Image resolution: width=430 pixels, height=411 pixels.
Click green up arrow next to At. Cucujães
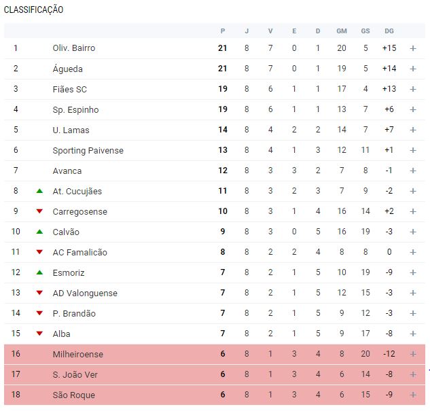(39, 191)
